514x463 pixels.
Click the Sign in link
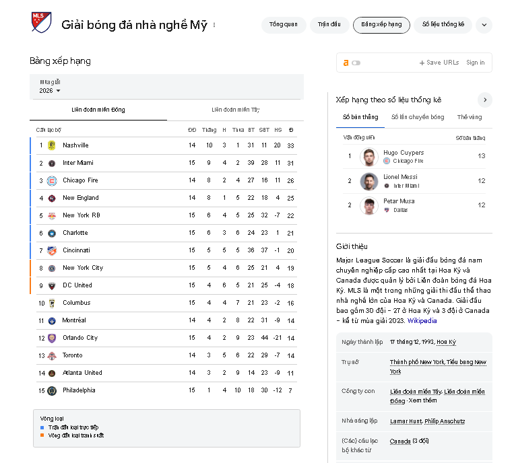[x=476, y=63]
